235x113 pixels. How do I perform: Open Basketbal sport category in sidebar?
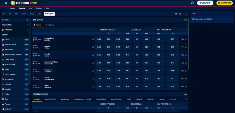(x=15, y=50)
